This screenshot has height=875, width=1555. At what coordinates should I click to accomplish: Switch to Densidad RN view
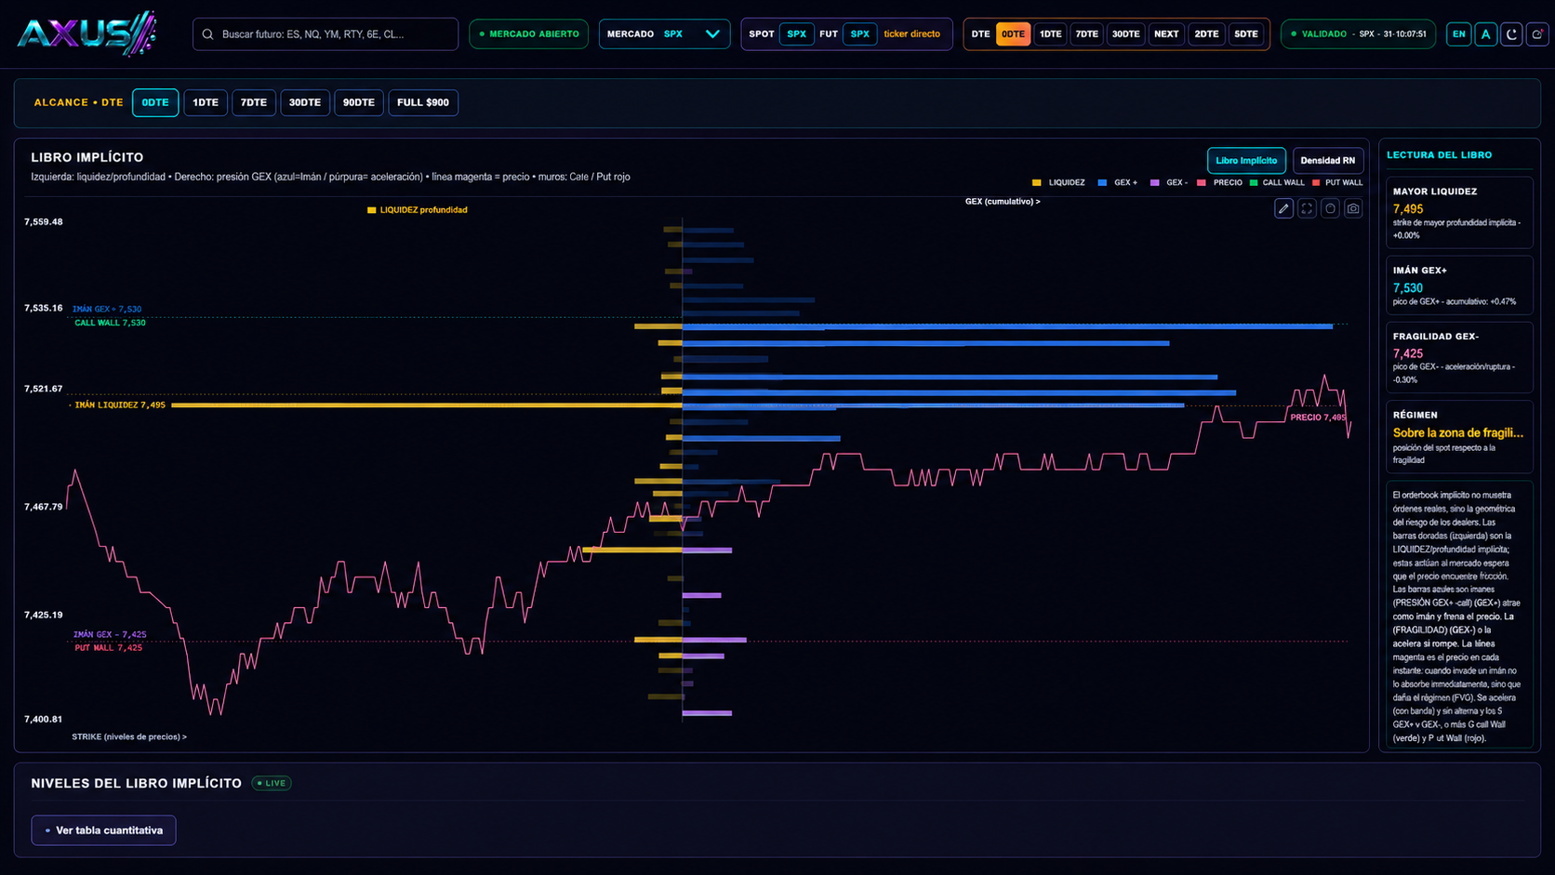point(1327,160)
